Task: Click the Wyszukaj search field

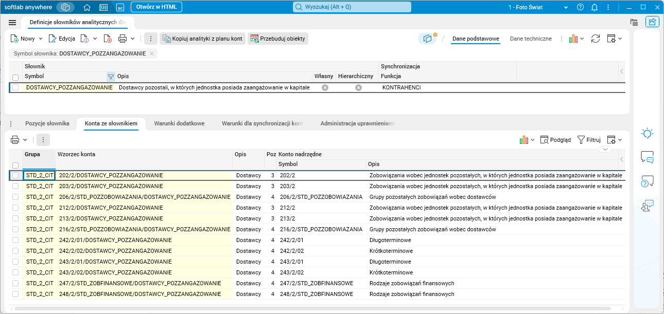Action: (x=352, y=7)
